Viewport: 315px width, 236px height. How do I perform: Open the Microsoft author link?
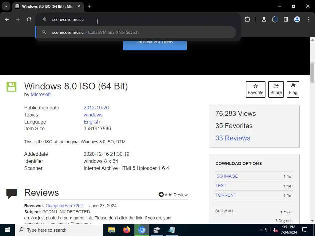pos(41,95)
